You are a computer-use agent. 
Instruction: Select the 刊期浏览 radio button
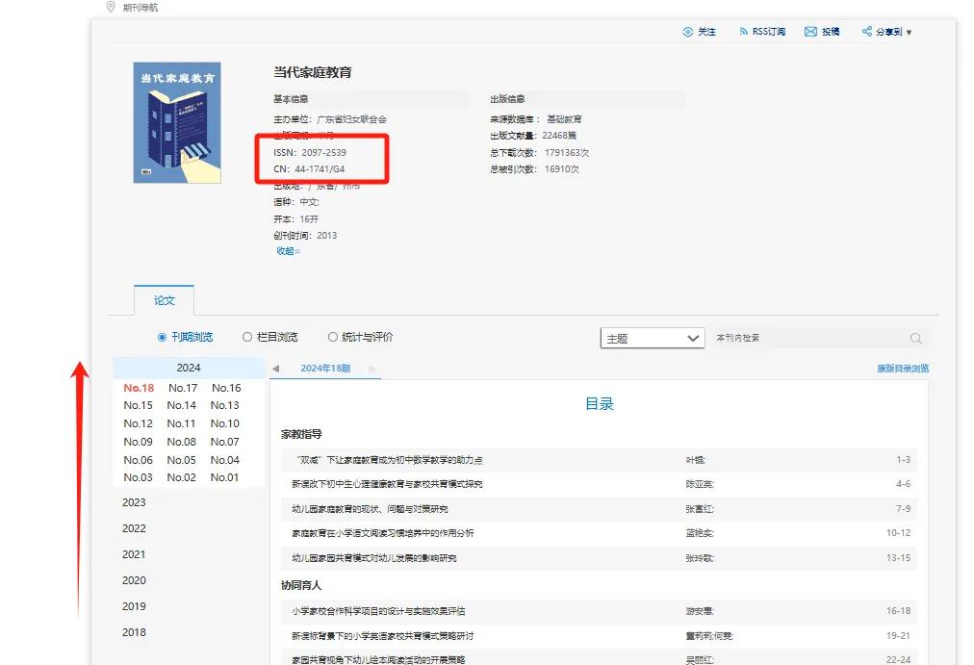pyautogui.click(x=162, y=337)
